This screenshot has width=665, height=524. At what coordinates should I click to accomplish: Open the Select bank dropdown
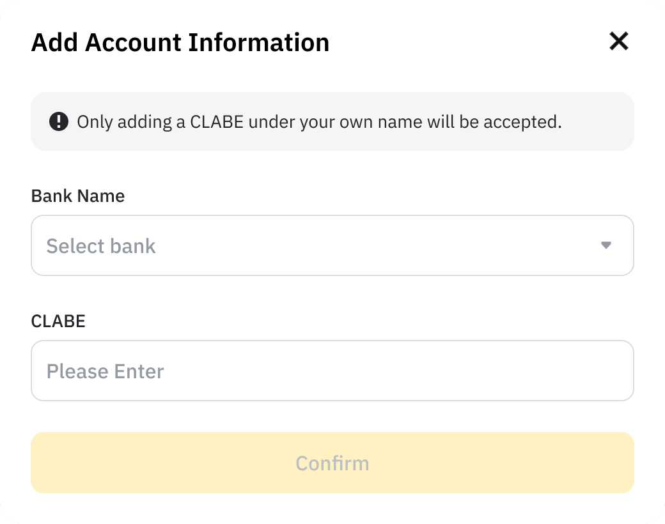click(332, 245)
